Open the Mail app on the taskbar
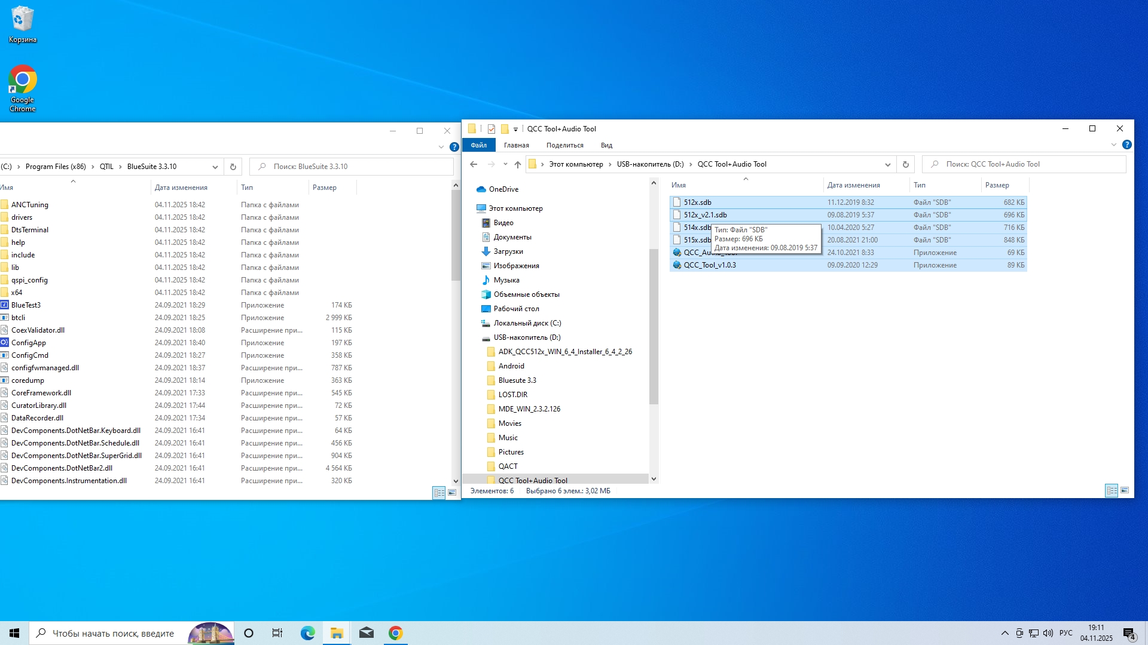The image size is (1148, 645). pyautogui.click(x=367, y=633)
